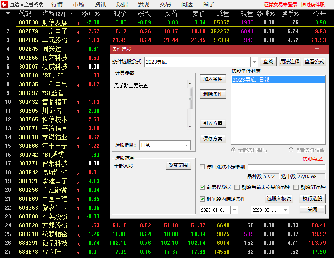Viewport: 334px width, 258px height.
Task: Open the end date 2023-06-11 dropdown
Action: click(285, 210)
